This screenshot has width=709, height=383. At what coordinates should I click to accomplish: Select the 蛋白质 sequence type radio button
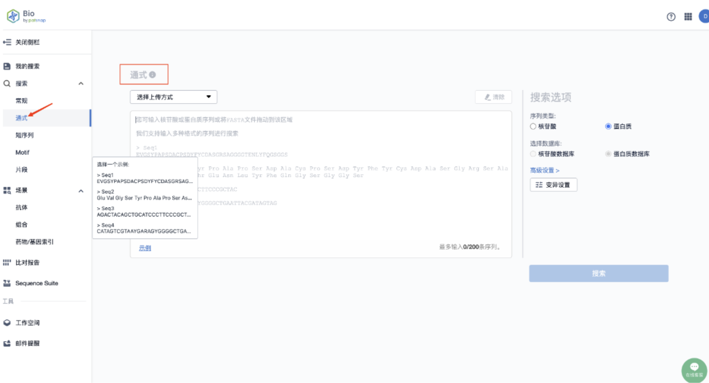click(608, 126)
